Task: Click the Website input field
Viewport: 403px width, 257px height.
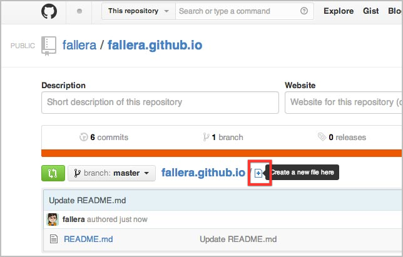Action: 344,103
